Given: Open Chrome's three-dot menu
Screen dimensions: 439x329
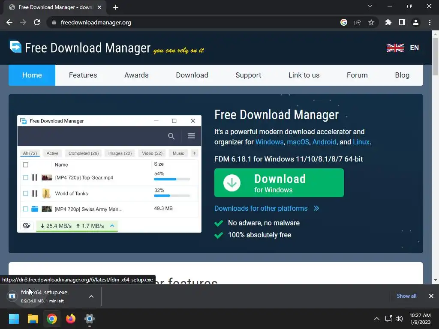Looking at the screenshot, I should point(430,22).
